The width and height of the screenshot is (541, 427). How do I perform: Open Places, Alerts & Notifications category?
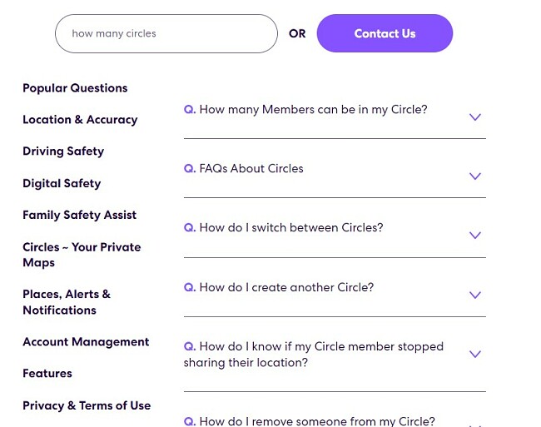click(x=67, y=302)
